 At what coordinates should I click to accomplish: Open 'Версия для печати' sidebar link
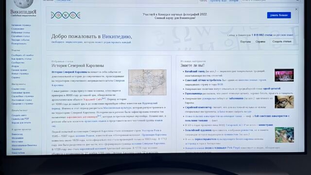click(21, 122)
